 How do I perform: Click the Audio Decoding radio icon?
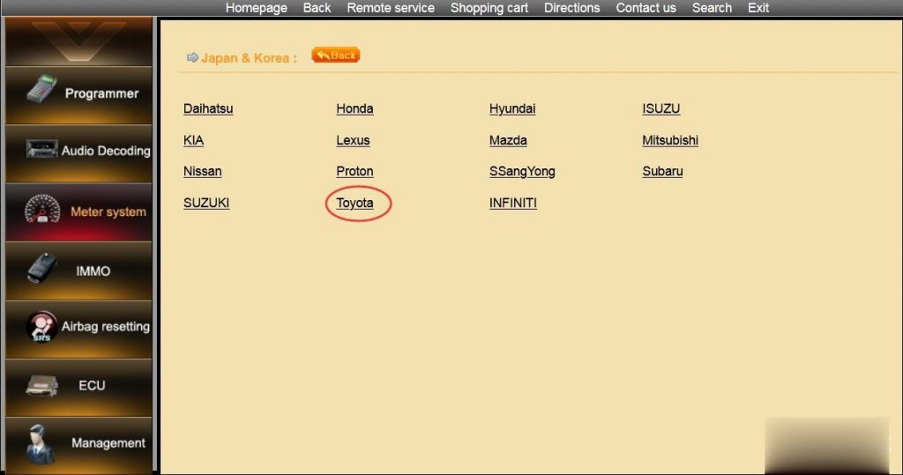tap(41, 149)
